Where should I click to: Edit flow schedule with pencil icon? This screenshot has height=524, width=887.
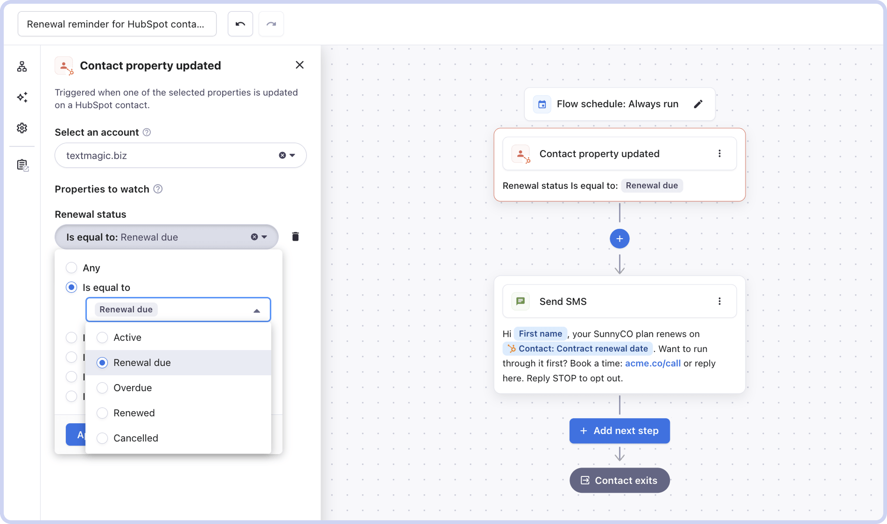(x=698, y=104)
